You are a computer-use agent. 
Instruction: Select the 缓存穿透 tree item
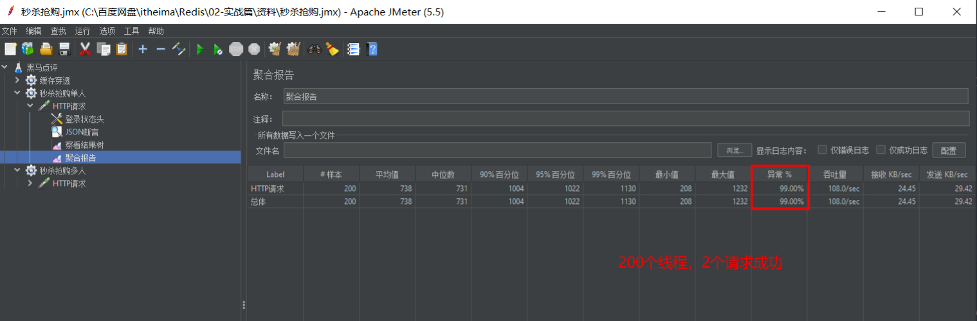pyautogui.click(x=55, y=80)
